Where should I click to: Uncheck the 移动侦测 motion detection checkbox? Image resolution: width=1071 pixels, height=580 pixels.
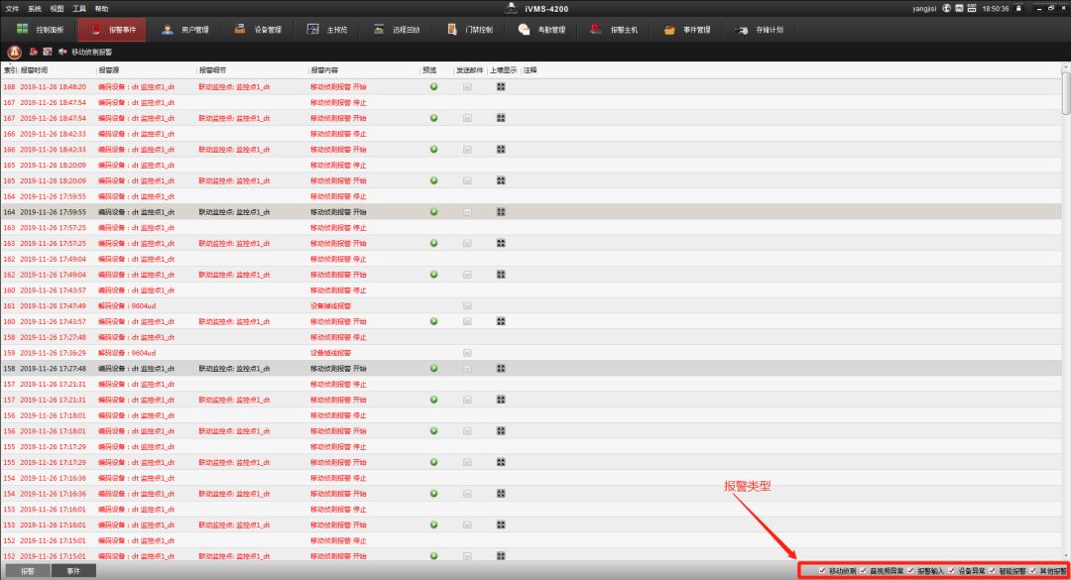tap(822, 571)
